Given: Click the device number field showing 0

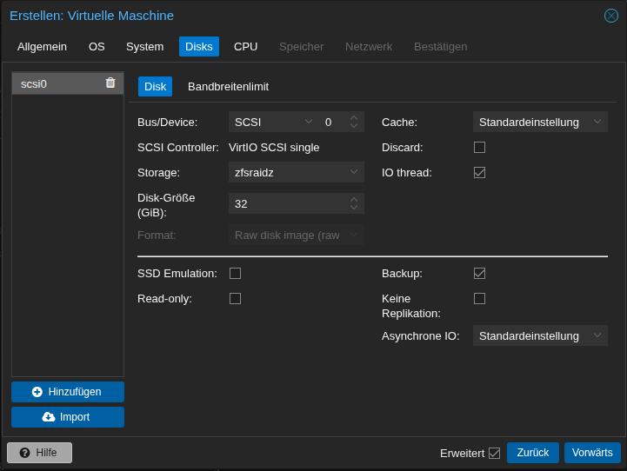Looking at the screenshot, I should [x=333, y=122].
